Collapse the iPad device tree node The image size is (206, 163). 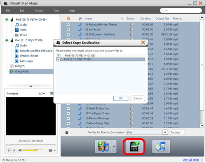tap(7, 19)
